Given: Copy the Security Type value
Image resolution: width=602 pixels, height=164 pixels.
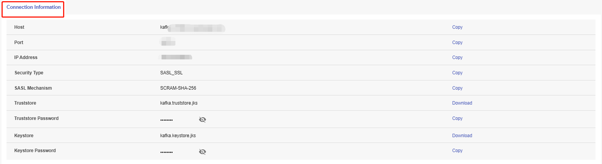Looking at the screenshot, I should 457,73.
